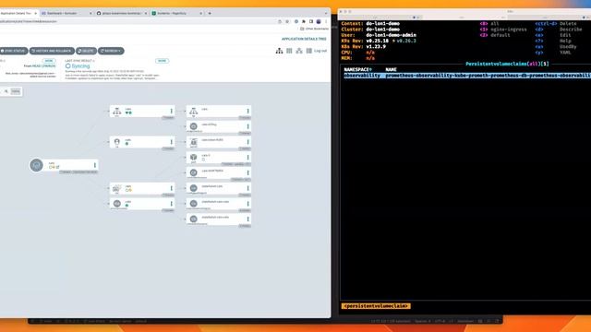
Task: Open the cats endpoints node kebab menu
Action: 247,111
